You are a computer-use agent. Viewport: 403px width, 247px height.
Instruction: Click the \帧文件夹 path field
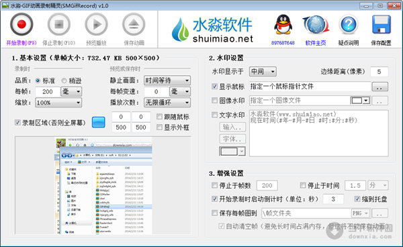(306, 213)
